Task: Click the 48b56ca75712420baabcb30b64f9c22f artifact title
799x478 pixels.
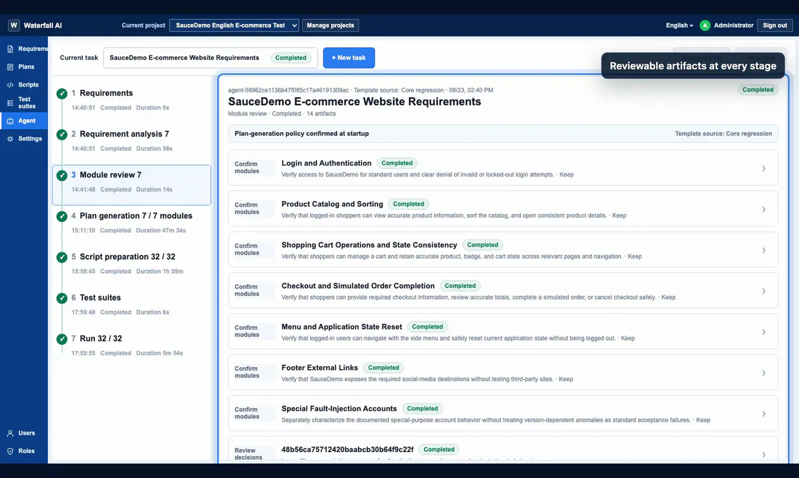Action: point(347,449)
